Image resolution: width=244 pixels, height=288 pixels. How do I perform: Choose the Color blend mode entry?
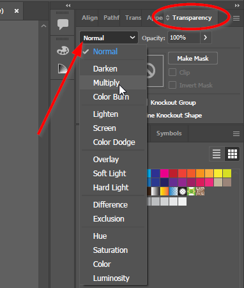point(113,264)
